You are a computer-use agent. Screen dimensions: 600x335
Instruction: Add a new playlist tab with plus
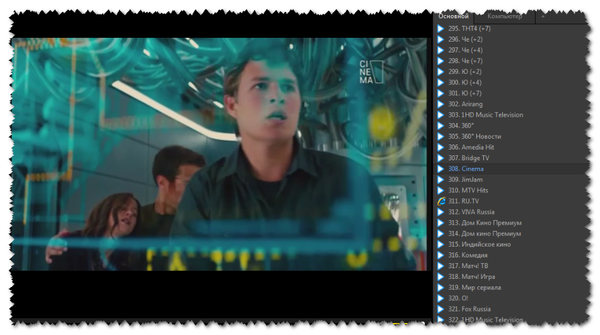[x=543, y=16]
